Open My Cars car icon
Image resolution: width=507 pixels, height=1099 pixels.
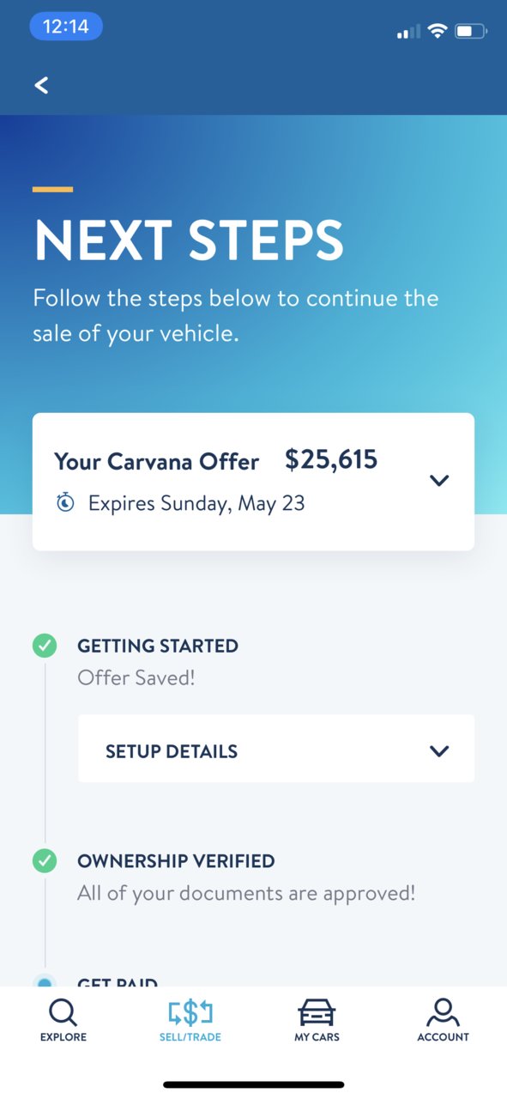pos(317,1013)
